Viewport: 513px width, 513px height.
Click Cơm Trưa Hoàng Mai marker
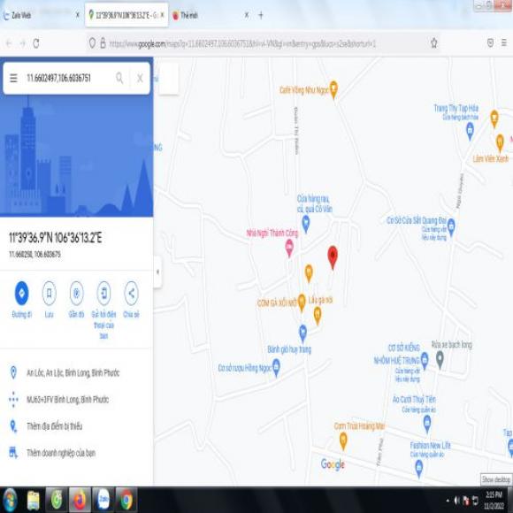click(x=343, y=440)
